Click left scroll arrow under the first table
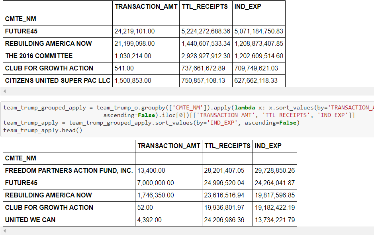 point(5,92)
